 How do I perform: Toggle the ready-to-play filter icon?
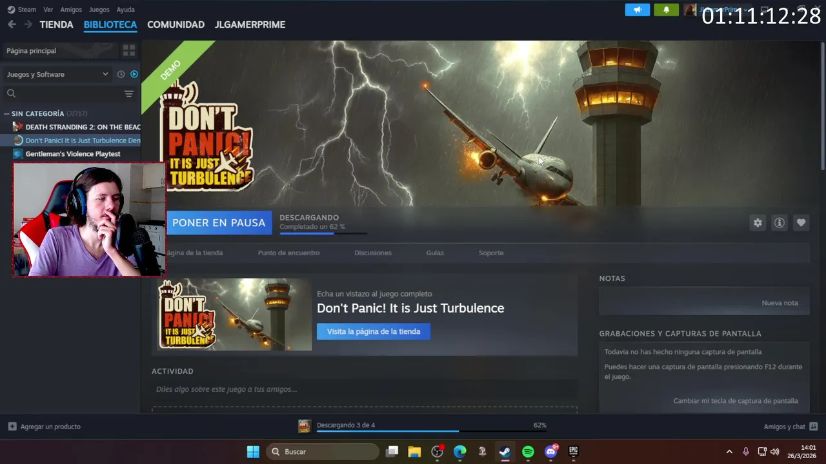(134, 74)
